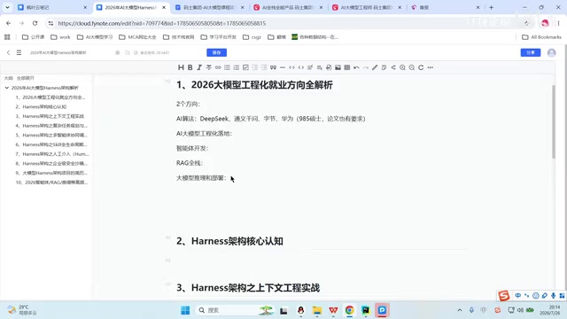Open the MCA网址大全 bookmarks folder
This screenshot has height=319, width=567.
tap(137, 37)
